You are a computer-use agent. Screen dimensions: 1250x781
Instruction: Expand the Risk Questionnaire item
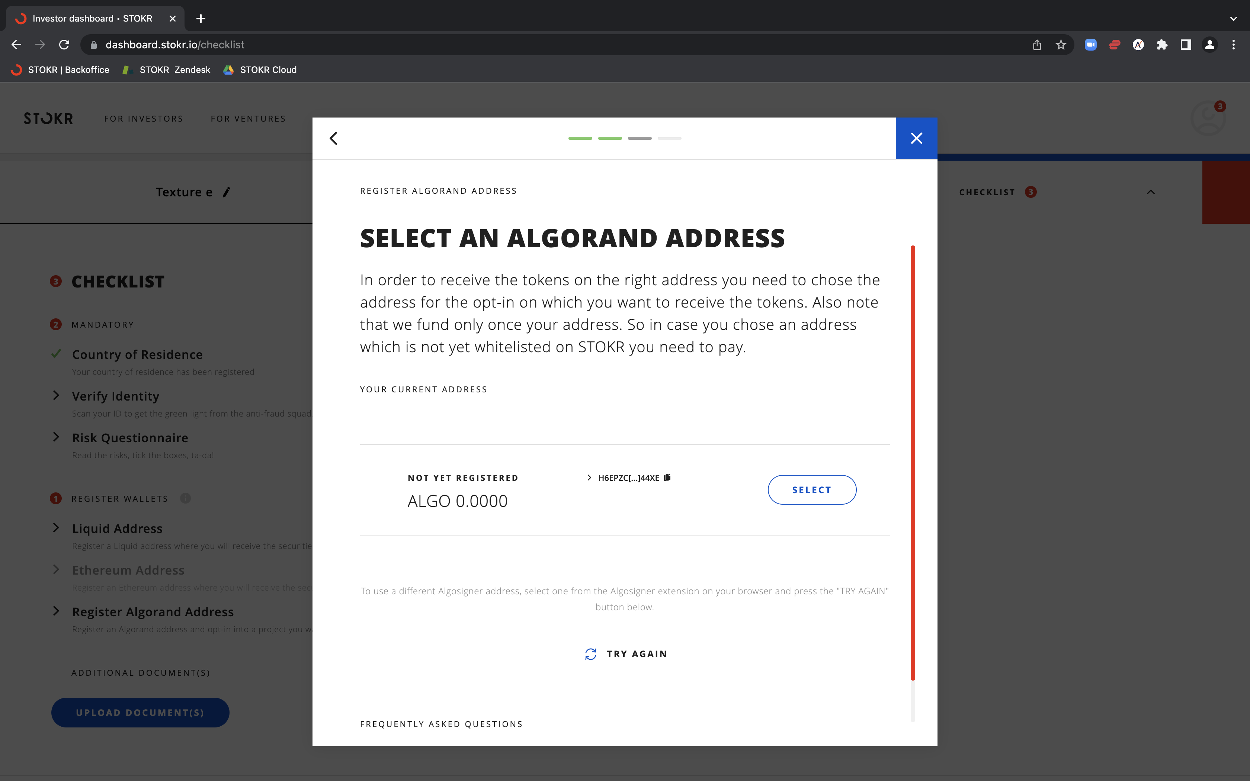(56, 437)
